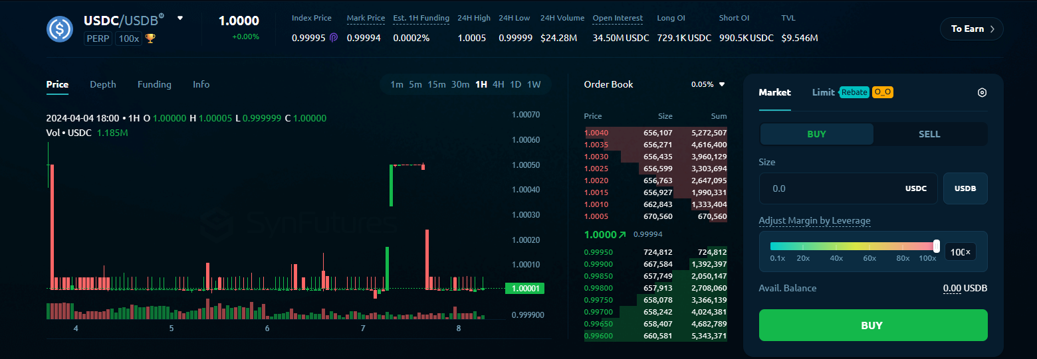Click the Rebate tag badge
This screenshot has height=359, width=1037.
pos(854,92)
